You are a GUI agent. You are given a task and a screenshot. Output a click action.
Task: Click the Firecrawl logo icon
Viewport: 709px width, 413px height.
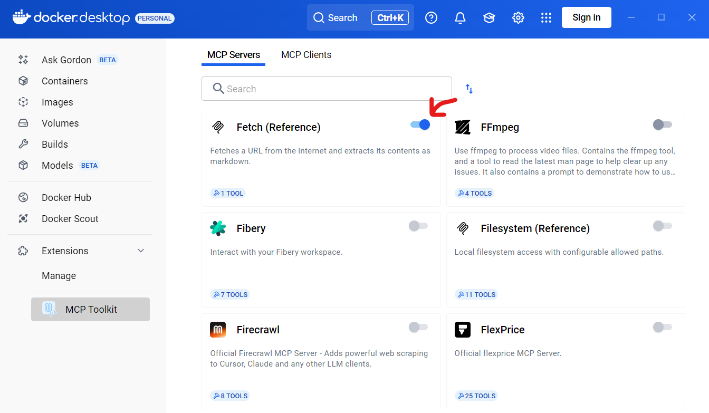click(218, 330)
